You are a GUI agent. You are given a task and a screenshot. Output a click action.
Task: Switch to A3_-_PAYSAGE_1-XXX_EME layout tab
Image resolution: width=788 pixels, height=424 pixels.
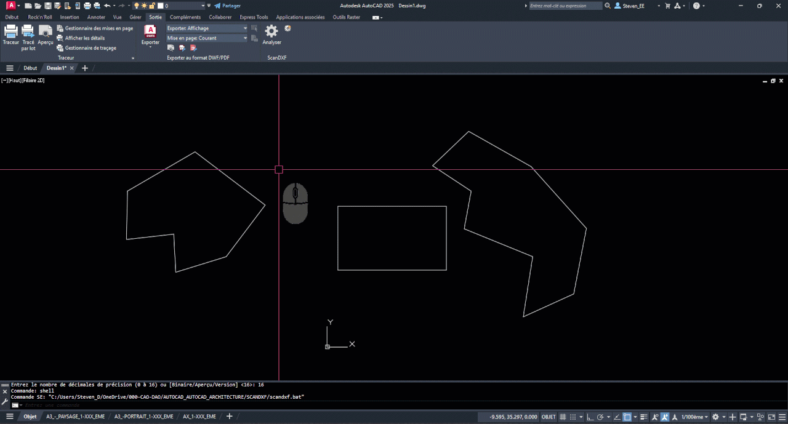(76, 417)
